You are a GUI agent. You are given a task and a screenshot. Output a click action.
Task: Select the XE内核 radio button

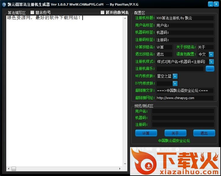click(x=158, y=149)
